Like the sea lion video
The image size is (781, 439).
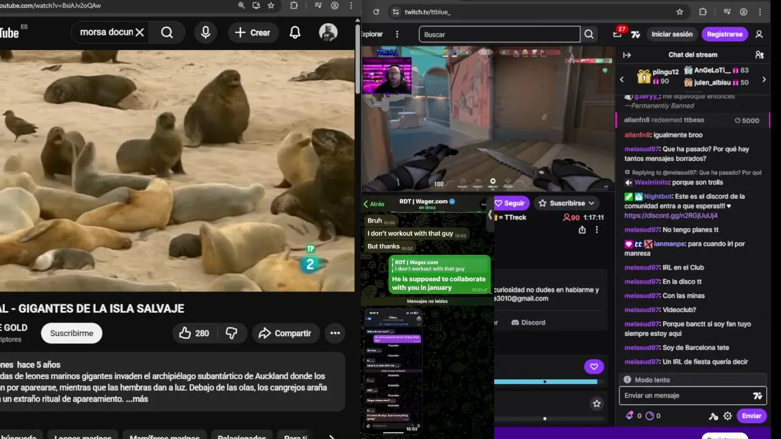click(x=194, y=333)
